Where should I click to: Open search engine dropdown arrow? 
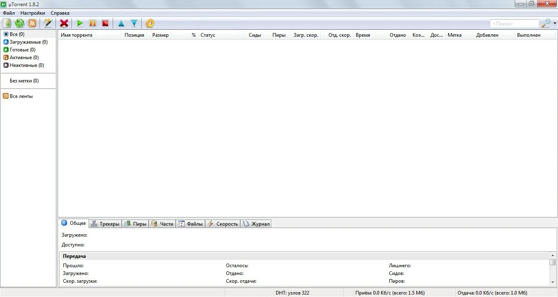coord(555,23)
